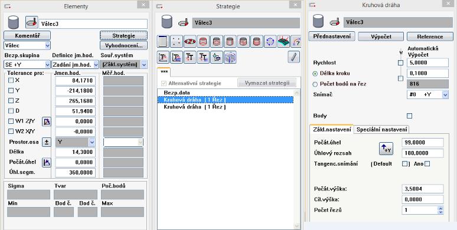Click the +Y arrow button in Kruhová dráha
Viewport: 457px width, 230px height.
pyautogui.click(x=386, y=149)
